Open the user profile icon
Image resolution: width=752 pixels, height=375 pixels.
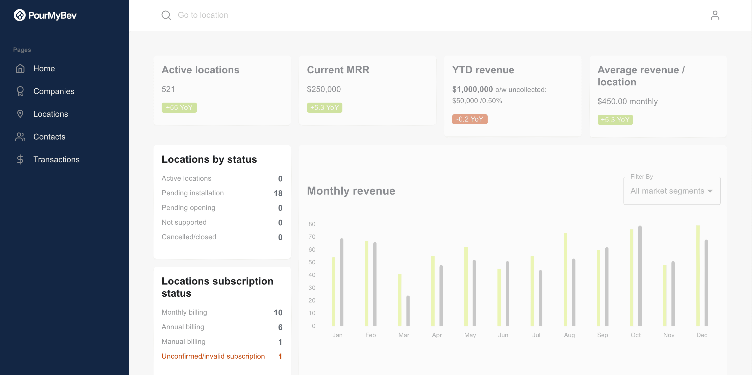(715, 15)
